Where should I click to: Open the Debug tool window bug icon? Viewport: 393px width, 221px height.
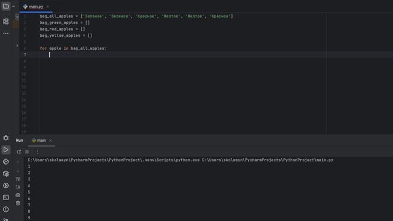pos(6,138)
